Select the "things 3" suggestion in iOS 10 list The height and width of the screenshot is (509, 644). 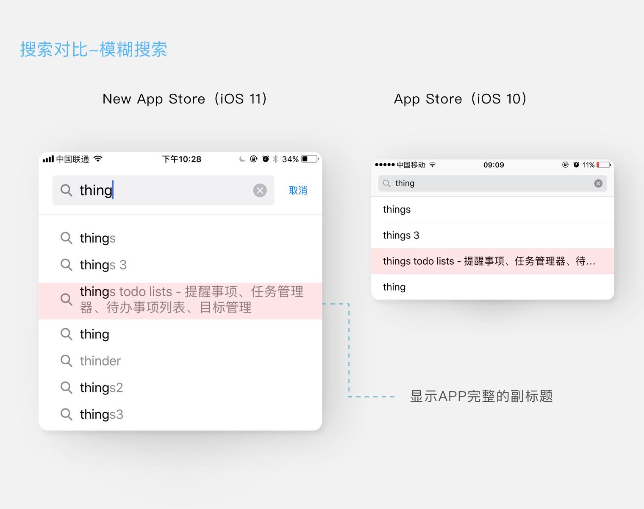(401, 235)
